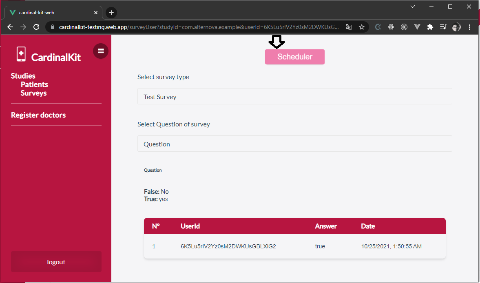This screenshot has width=480, height=283.
Task: Open the Select survey type dropdown
Action: [294, 97]
